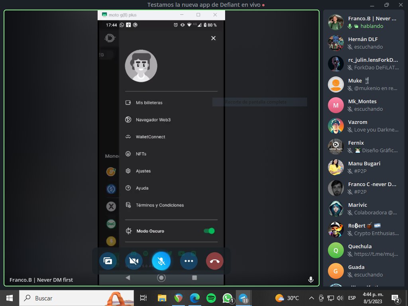Viewport: 408px width, 306px height.
Task: Open Spotify from the taskbar
Action: pos(211,298)
